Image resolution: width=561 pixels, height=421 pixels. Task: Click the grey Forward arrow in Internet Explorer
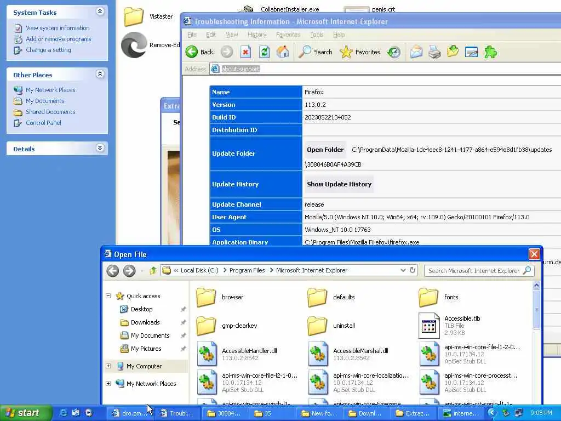(x=226, y=52)
